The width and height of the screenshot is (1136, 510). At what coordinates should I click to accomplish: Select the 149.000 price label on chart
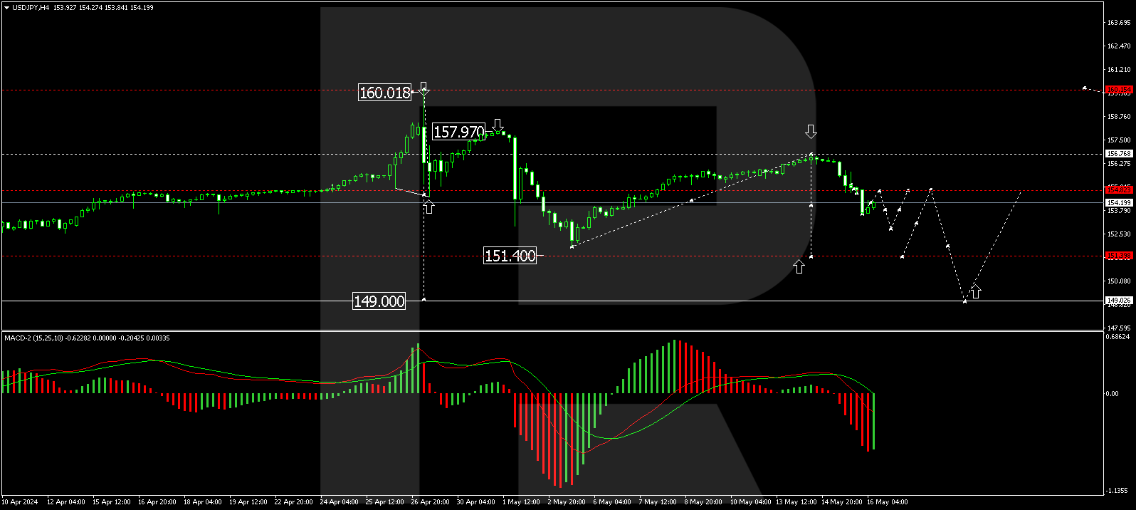[x=379, y=301]
